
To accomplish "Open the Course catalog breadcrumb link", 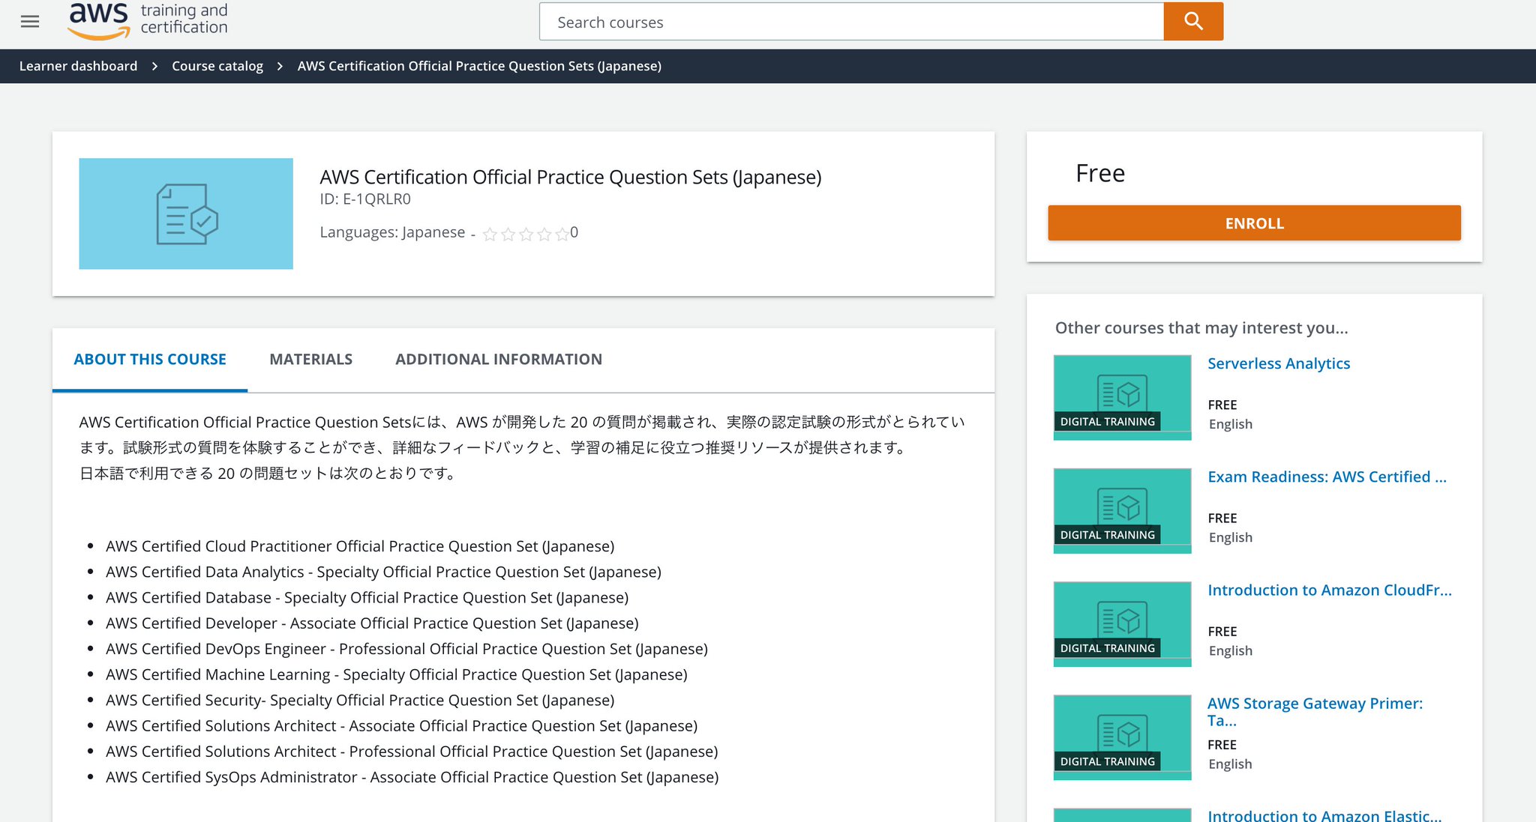I will point(217,66).
